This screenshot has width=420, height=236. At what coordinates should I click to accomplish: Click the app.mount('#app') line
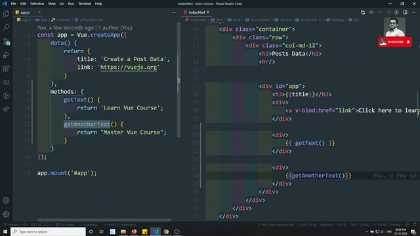[67, 173]
